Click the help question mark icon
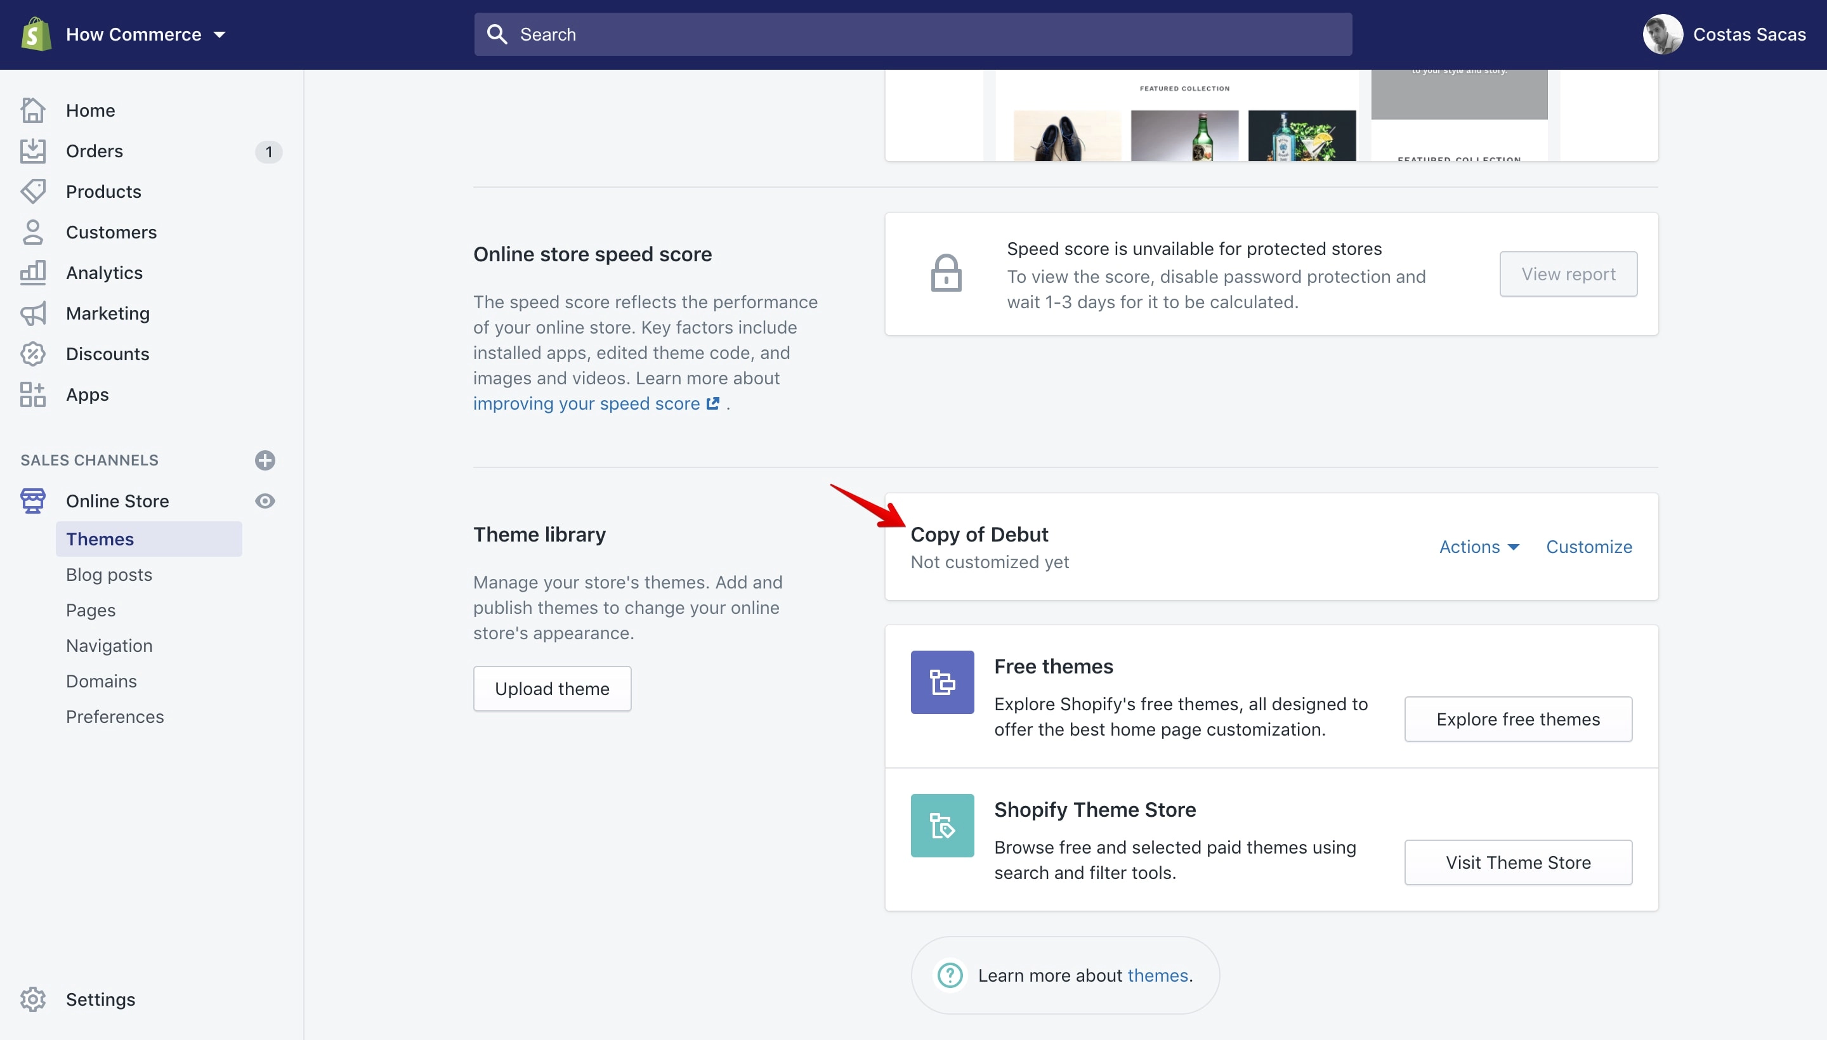1827x1040 pixels. (x=950, y=975)
